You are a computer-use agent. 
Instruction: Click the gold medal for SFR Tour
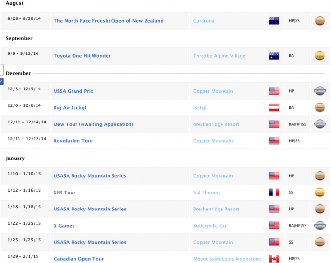pyautogui.click(x=320, y=193)
